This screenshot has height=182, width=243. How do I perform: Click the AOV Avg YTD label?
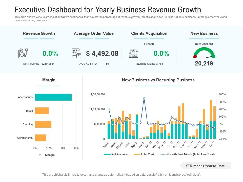tap(88, 64)
